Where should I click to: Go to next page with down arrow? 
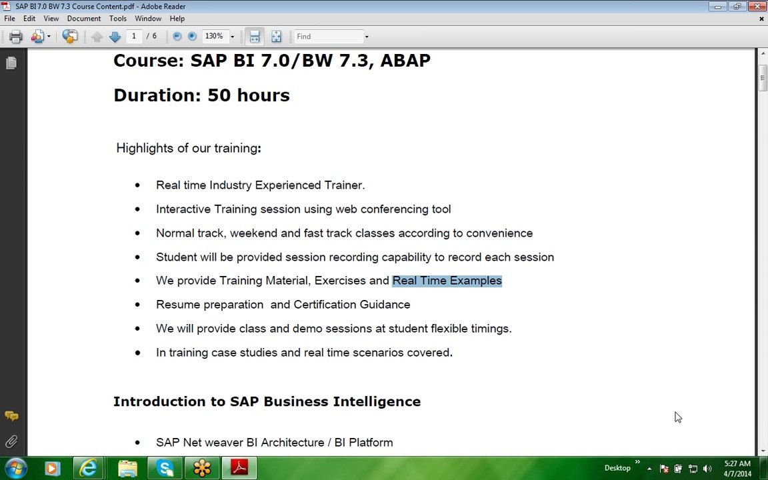(x=115, y=37)
